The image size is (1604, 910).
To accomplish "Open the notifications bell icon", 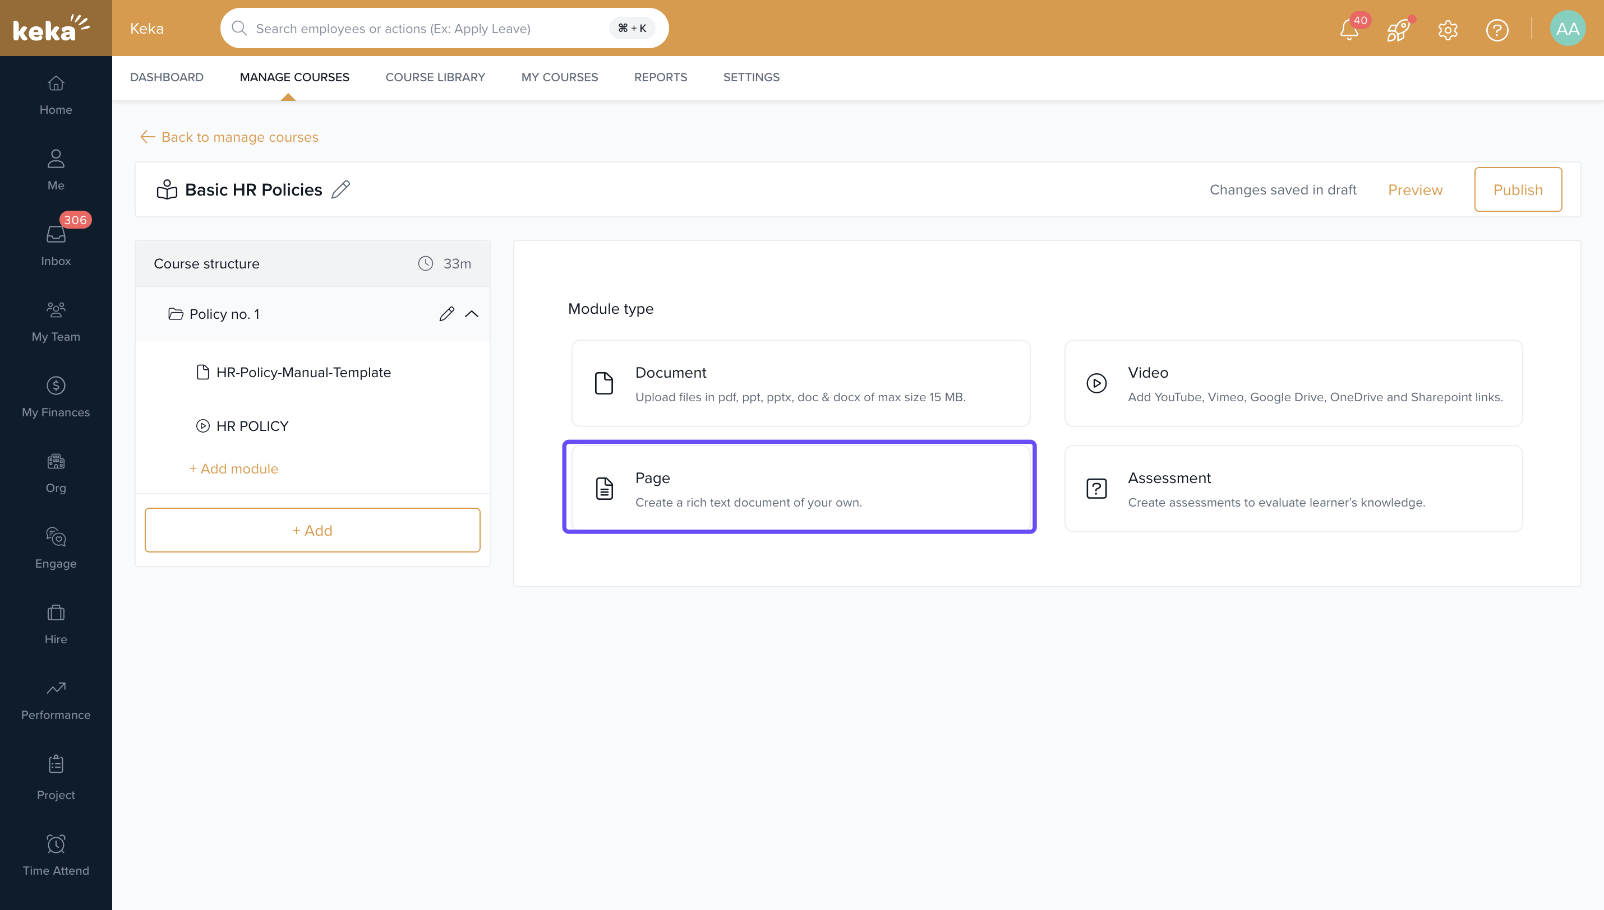I will click(x=1349, y=29).
